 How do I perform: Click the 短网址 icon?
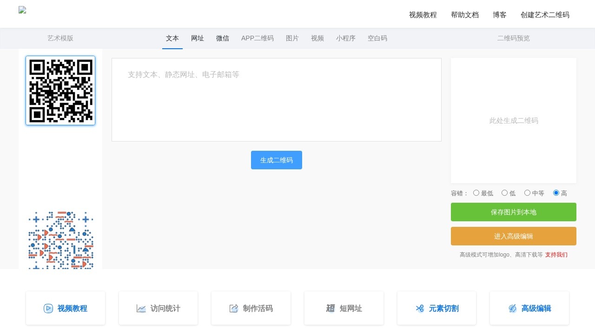click(331, 308)
